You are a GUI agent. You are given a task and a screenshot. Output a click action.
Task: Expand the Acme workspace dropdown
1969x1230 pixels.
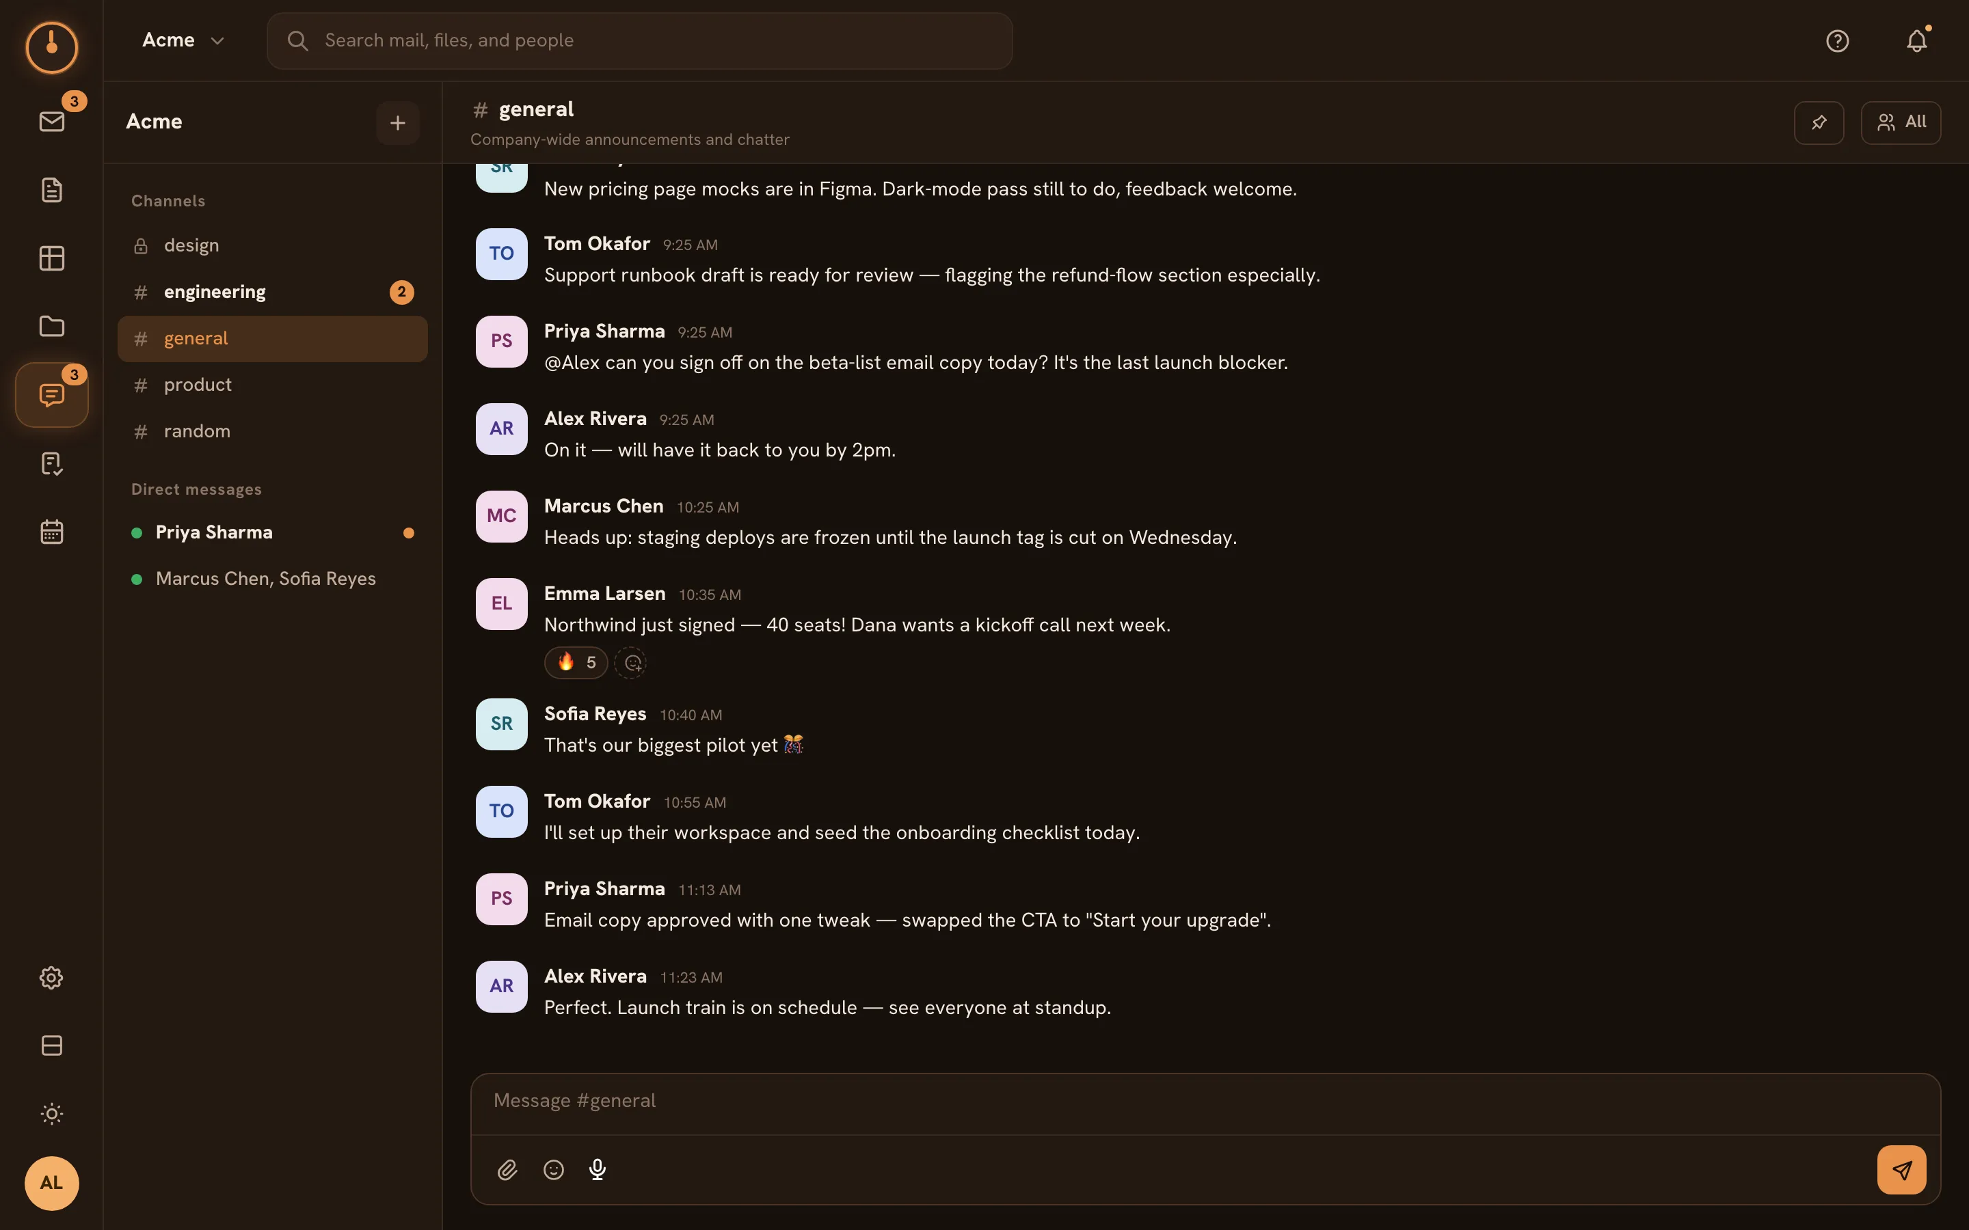tap(183, 40)
